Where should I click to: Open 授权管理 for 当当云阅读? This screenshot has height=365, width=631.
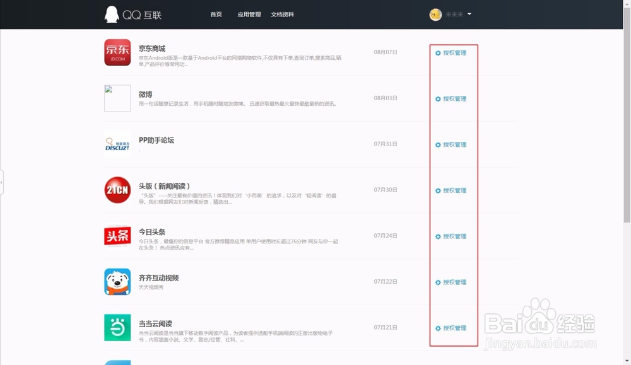pos(455,328)
